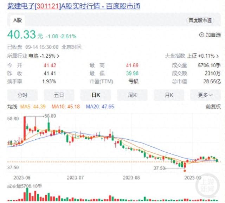Switch to the 分时 chart tab
This screenshot has height=203, width=225.
[22, 95]
